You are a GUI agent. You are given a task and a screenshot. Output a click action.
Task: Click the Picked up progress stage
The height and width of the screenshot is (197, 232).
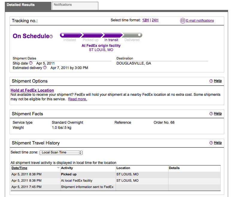[91, 35]
